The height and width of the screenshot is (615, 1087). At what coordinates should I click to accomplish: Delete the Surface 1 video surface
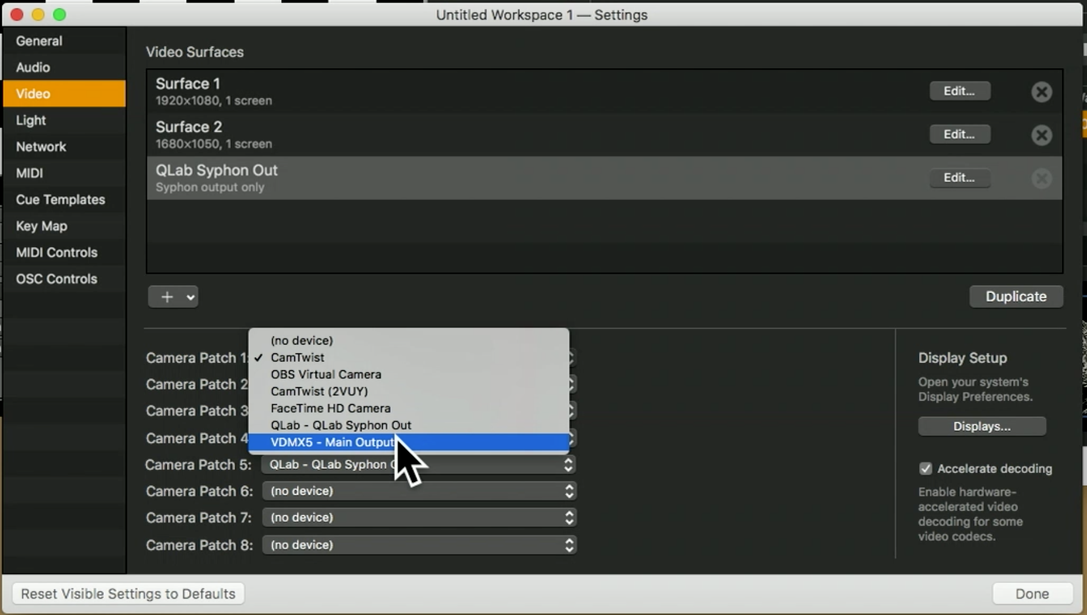pyautogui.click(x=1042, y=92)
